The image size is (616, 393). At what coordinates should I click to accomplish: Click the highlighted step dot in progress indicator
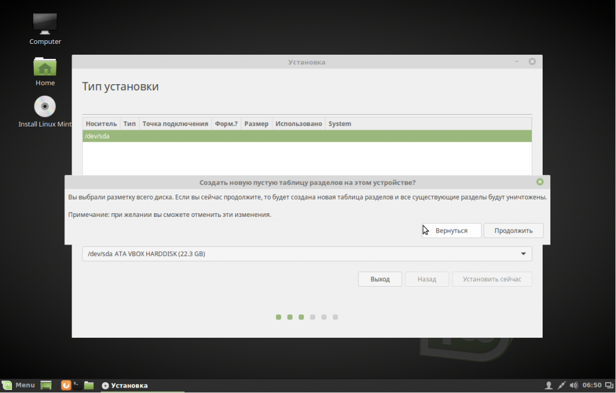(301, 317)
